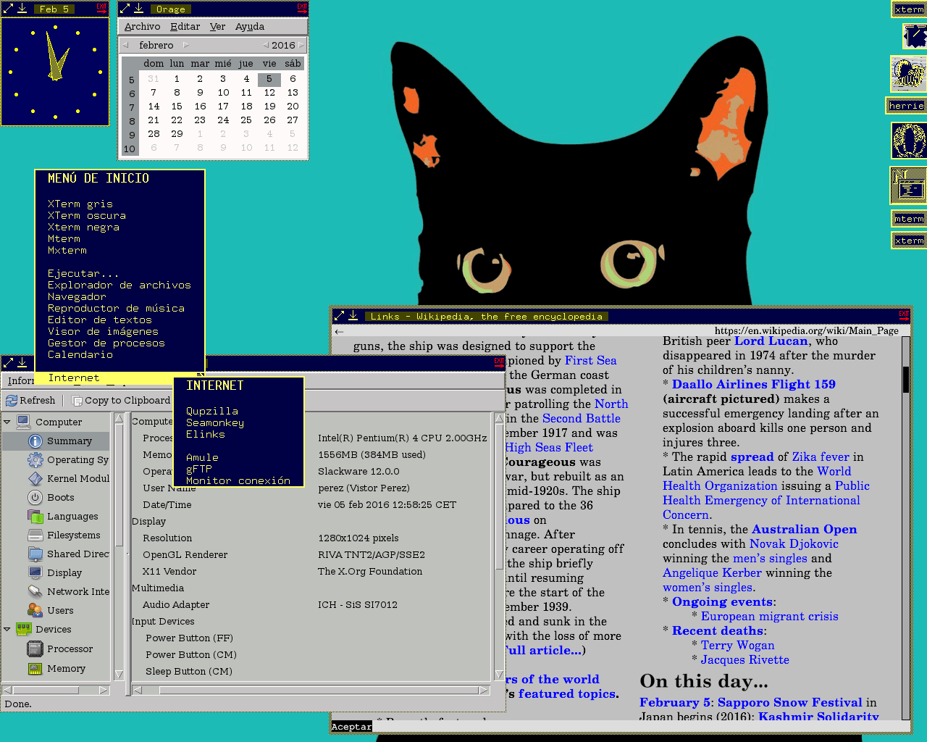Open Sapporo Snow Festival link
Viewport: 927px width, 742px height.
(x=790, y=702)
